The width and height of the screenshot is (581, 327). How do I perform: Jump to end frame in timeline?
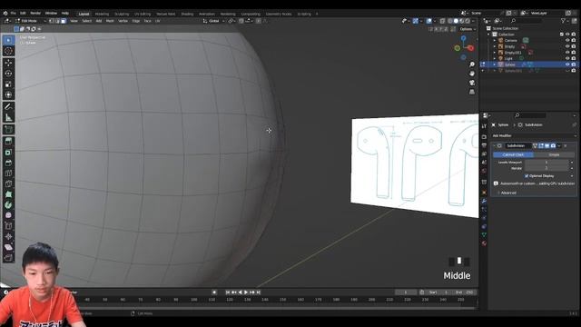[x=258, y=292]
